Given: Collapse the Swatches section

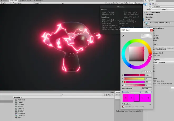Looking at the screenshot, I should (x=123, y=104).
